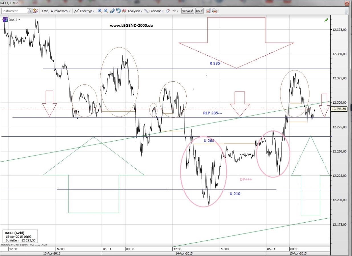Click the DAX.I (Geld) info box
352x256 pixels.
coord(20,237)
